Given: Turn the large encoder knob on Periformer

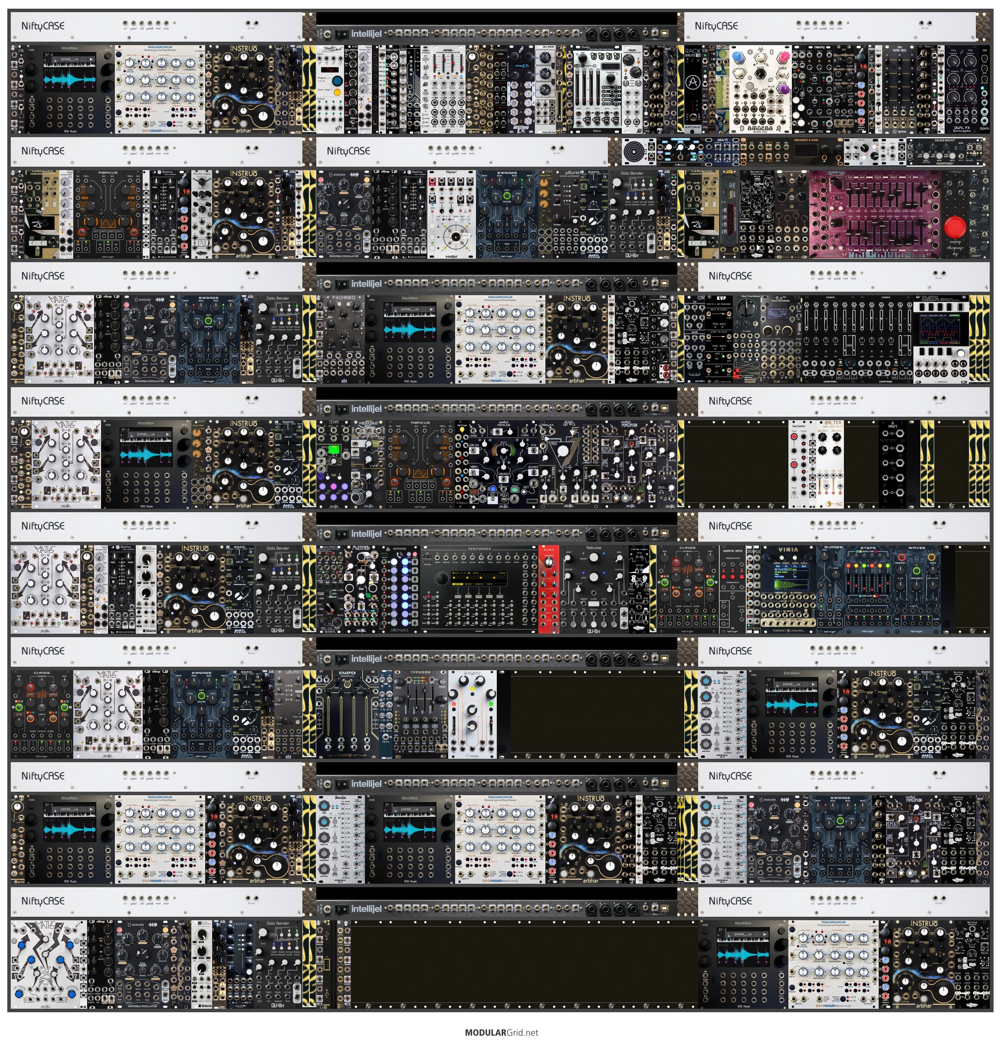Looking at the screenshot, I should pos(441,579).
